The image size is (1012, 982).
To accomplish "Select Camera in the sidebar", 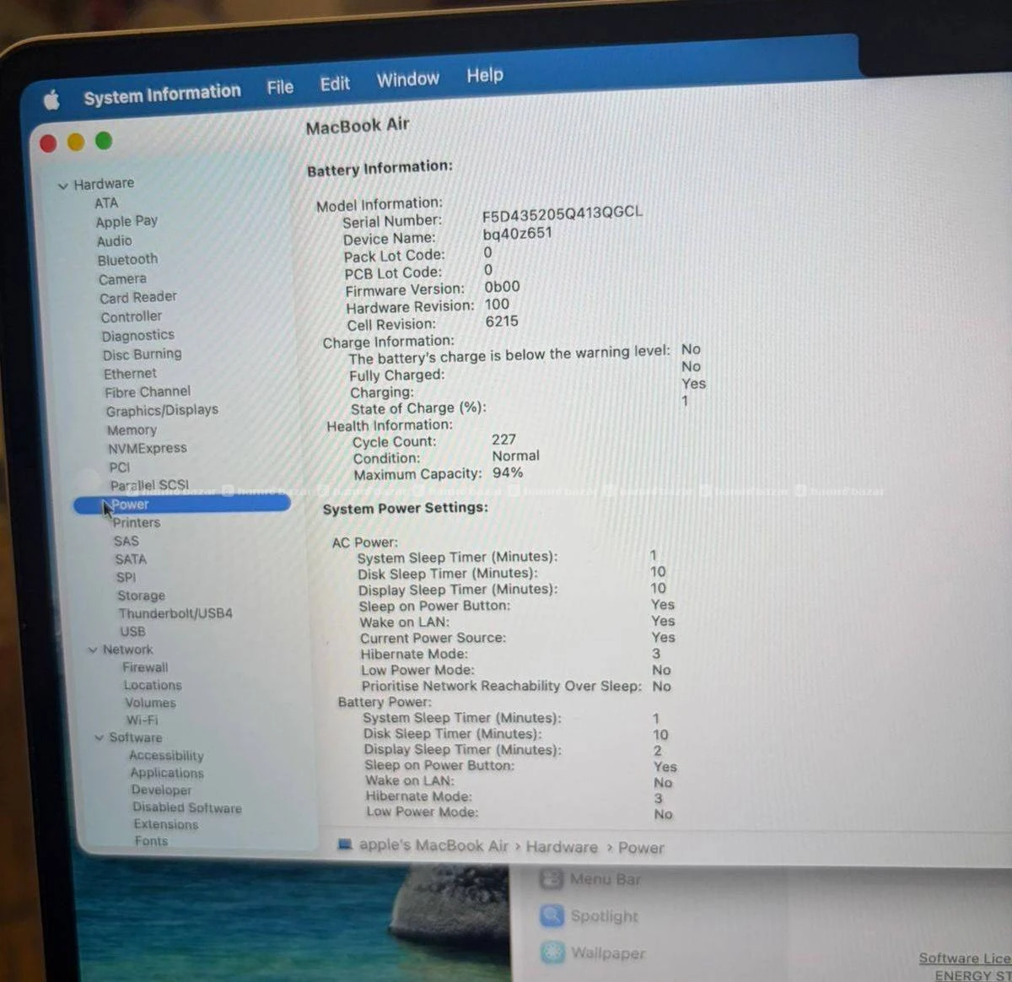I will click(x=122, y=278).
